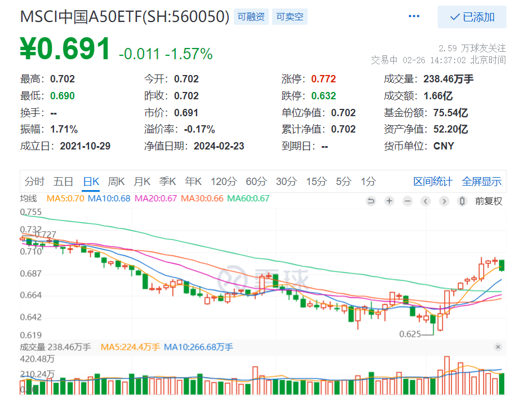Switch to the 五日 tab

(63, 182)
